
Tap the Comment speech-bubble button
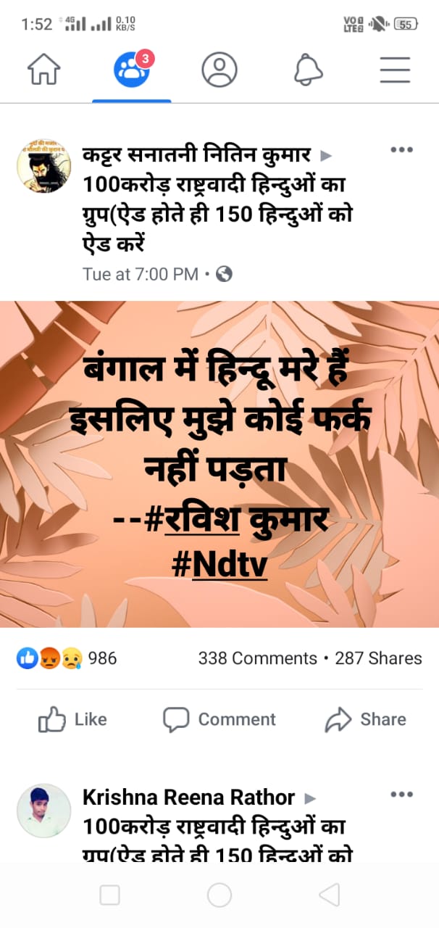coord(219,719)
